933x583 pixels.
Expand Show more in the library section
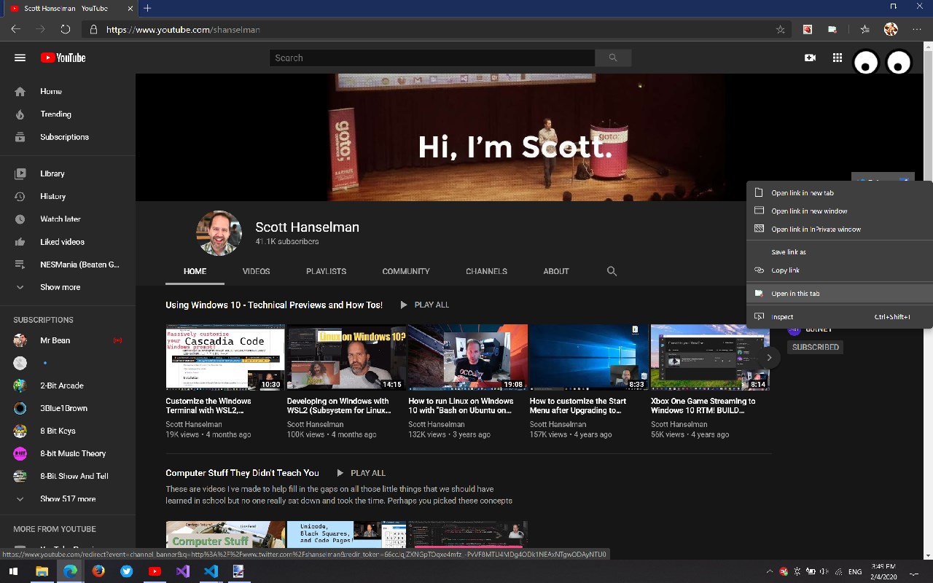point(60,287)
